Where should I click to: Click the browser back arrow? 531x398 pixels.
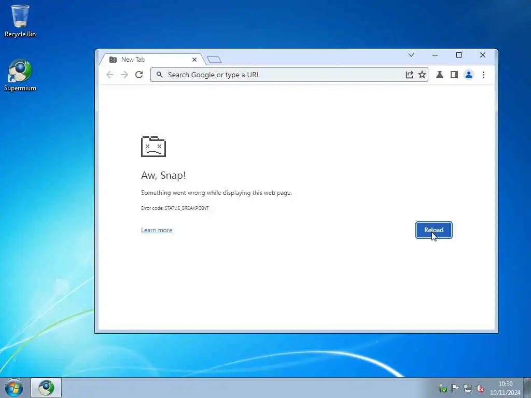pos(110,75)
